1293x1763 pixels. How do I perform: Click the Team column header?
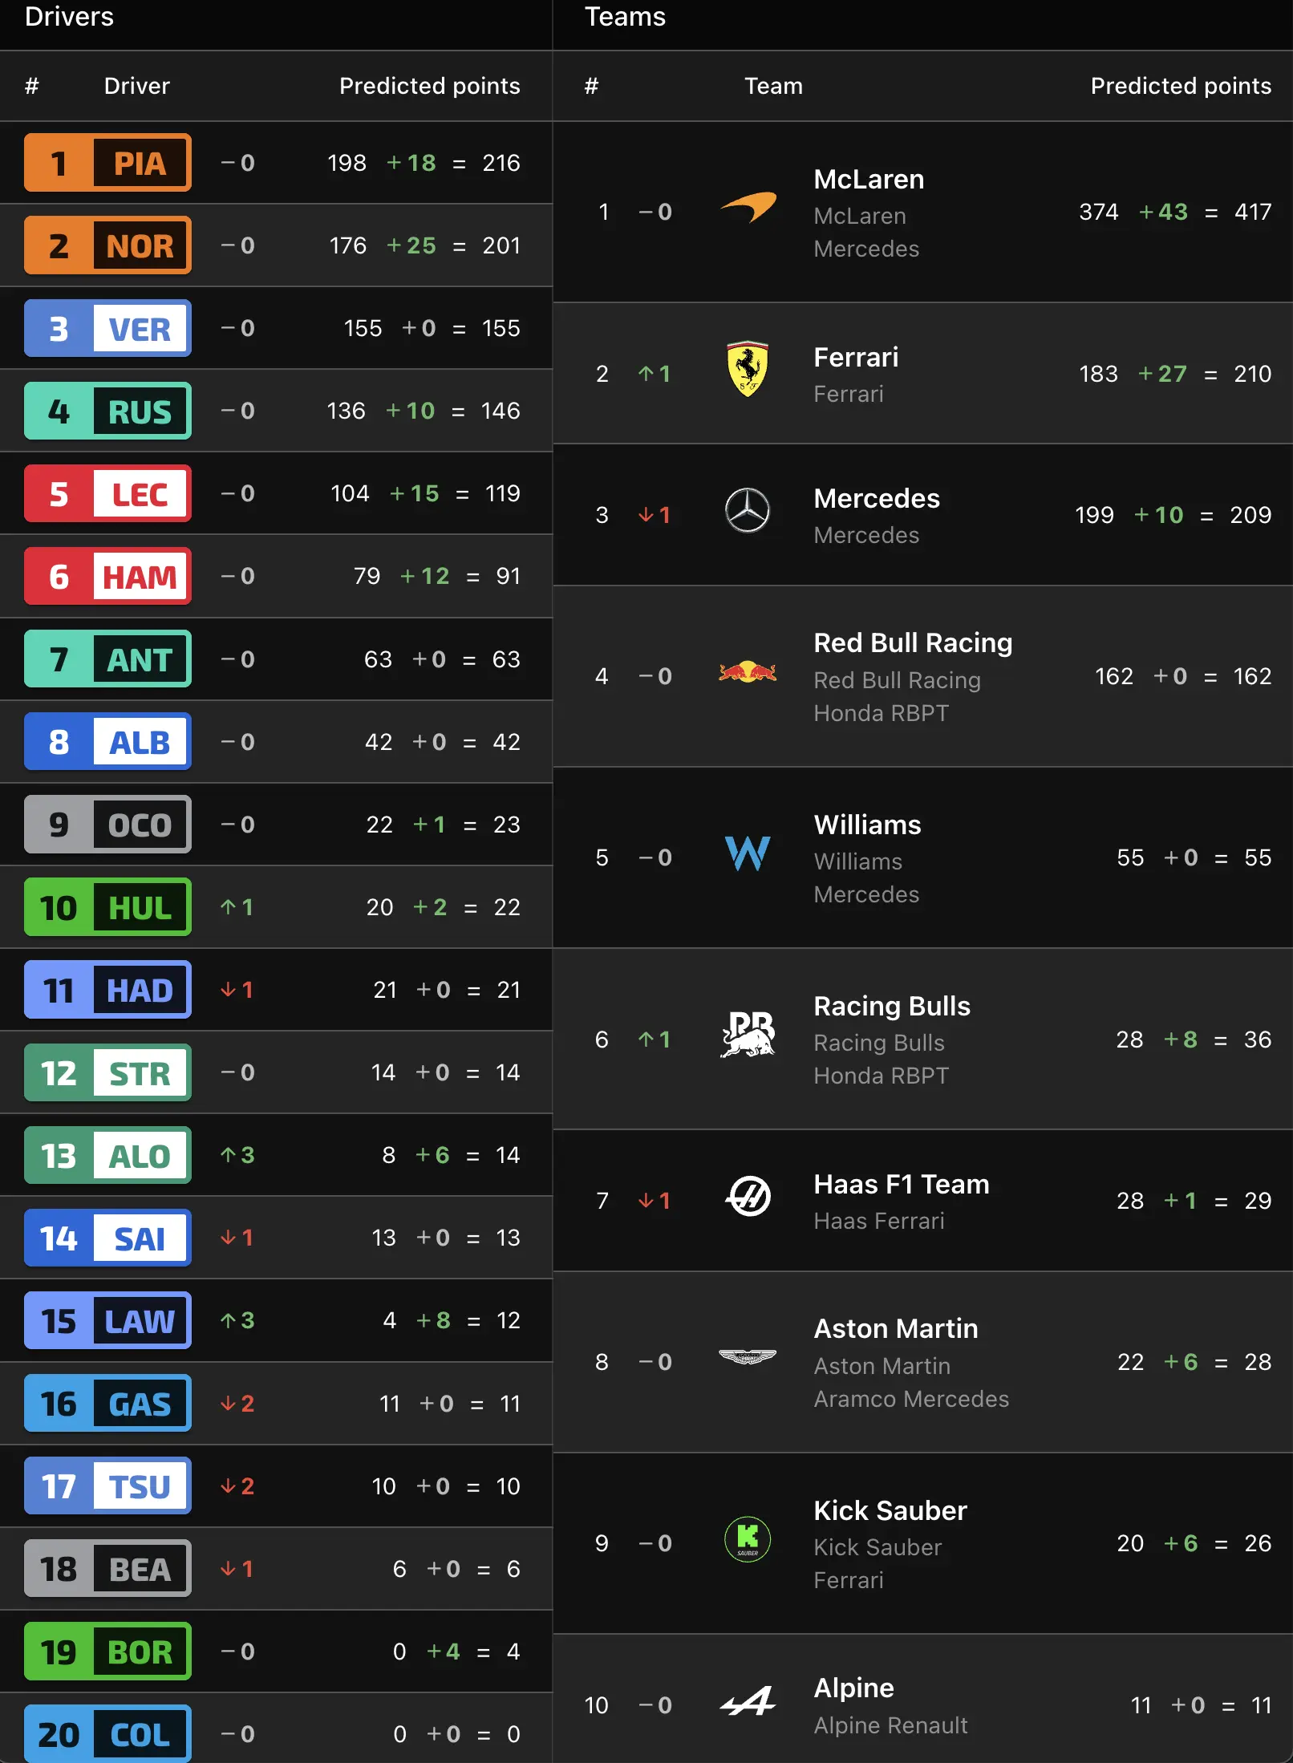coord(773,86)
